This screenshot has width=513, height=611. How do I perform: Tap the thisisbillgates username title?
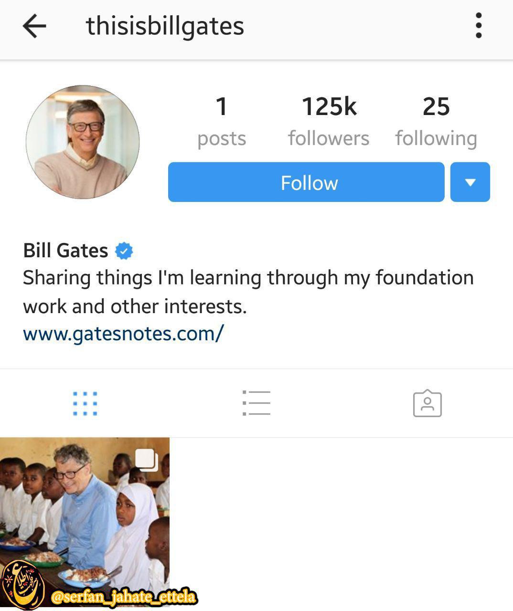(165, 26)
